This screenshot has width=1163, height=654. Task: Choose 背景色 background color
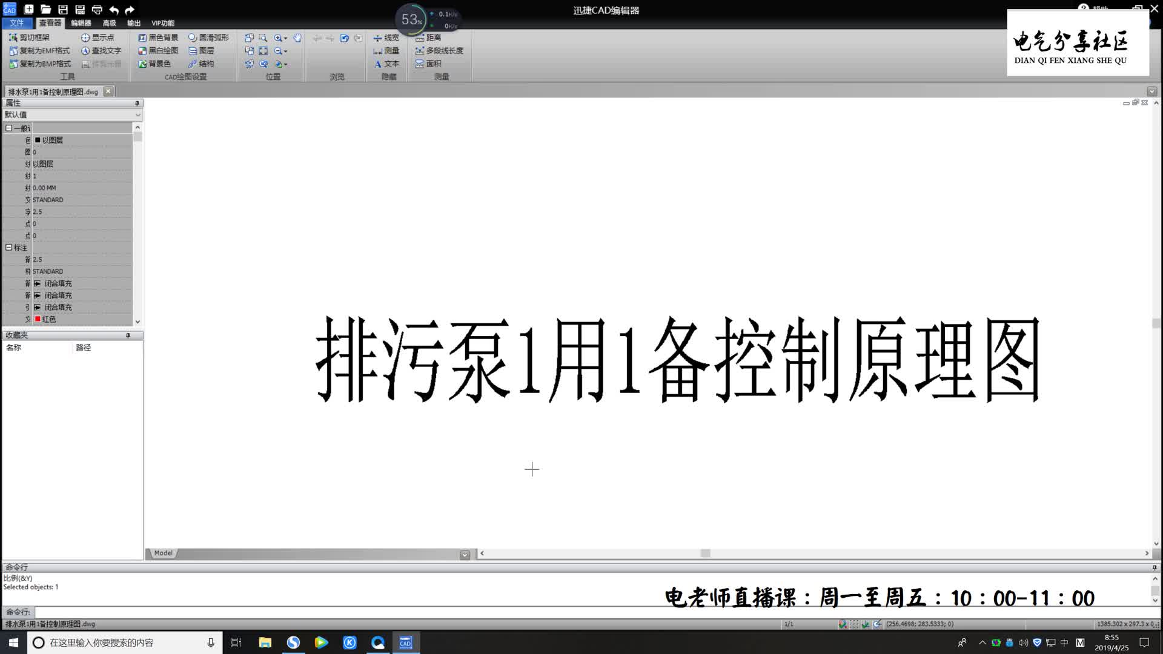point(154,64)
